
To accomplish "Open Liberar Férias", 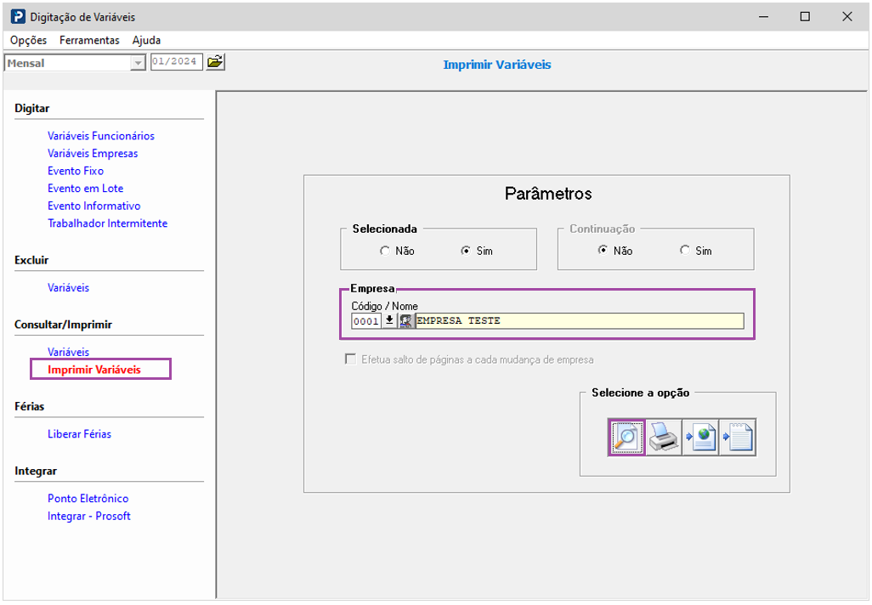I will [79, 434].
